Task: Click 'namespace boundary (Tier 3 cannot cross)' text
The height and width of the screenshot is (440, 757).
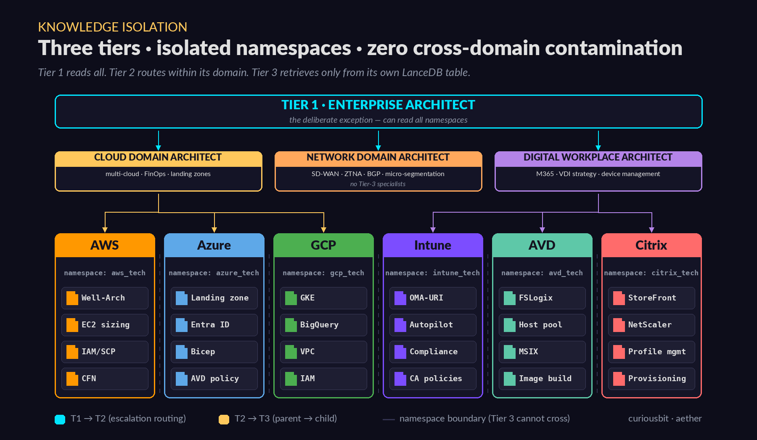Action: click(x=485, y=419)
